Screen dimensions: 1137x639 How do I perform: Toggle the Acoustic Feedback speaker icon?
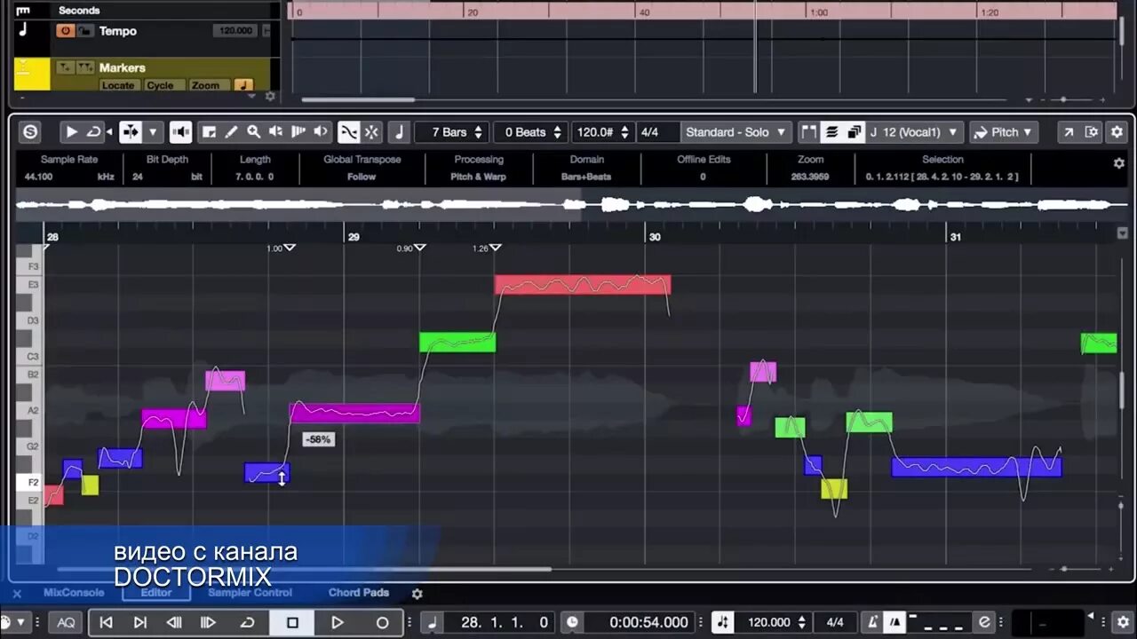pos(181,132)
